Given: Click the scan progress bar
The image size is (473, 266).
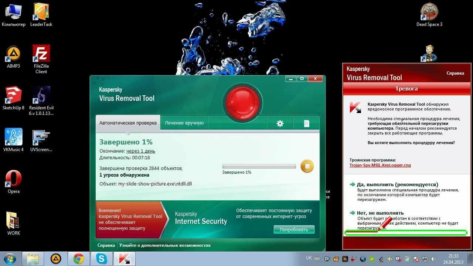Looking at the screenshot, I should pos(259,166).
